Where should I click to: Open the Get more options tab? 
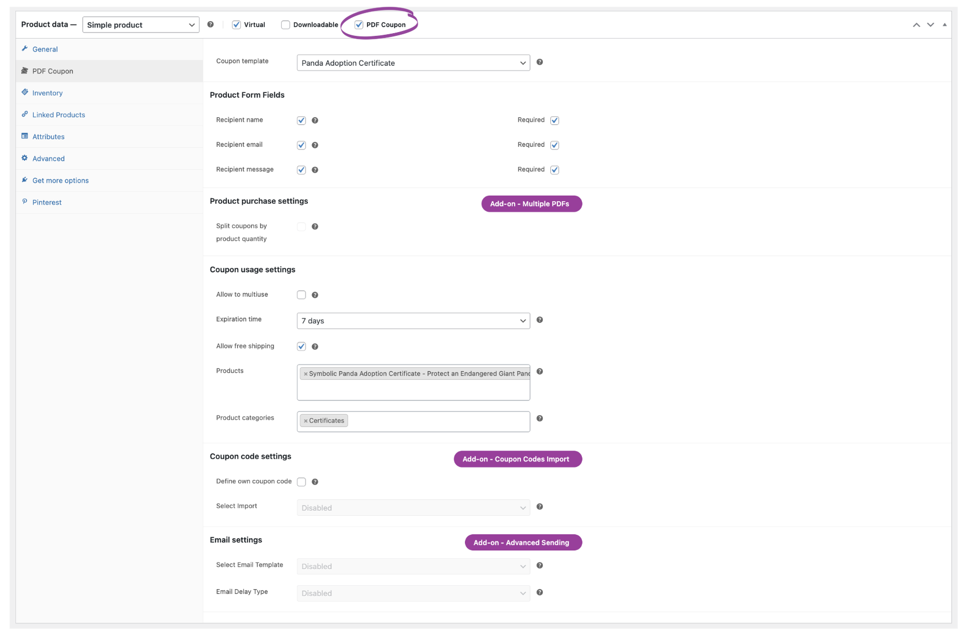(60, 180)
